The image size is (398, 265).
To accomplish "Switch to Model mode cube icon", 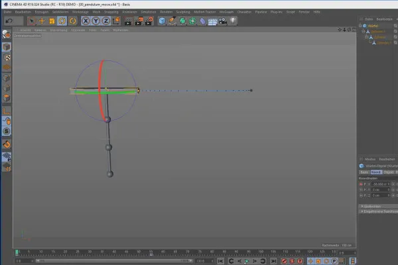I will pos(7,47).
